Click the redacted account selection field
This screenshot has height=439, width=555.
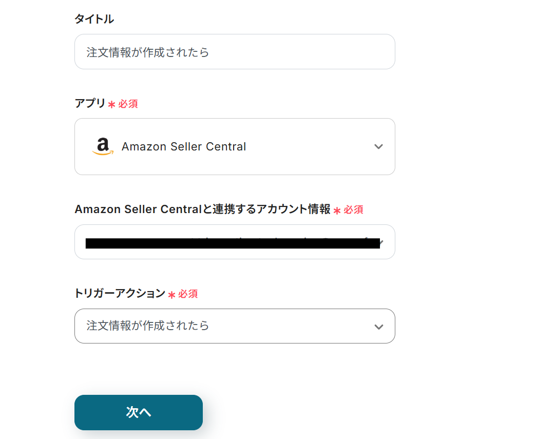(x=231, y=242)
